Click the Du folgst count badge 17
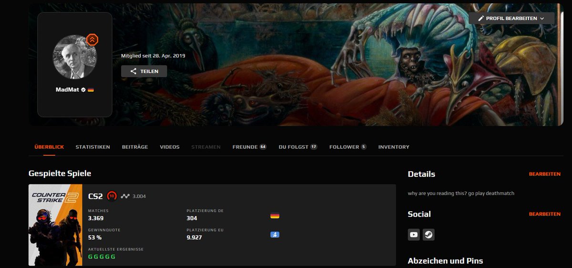The image size is (572, 268). [x=314, y=147]
